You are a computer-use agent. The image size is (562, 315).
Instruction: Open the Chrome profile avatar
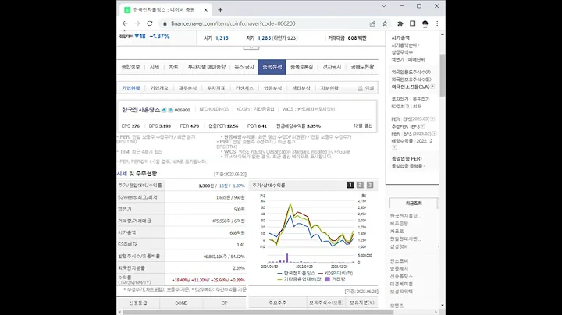425,23
